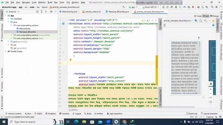Click the Debug app bug icon
223x125 pixels.
(176, 7)
